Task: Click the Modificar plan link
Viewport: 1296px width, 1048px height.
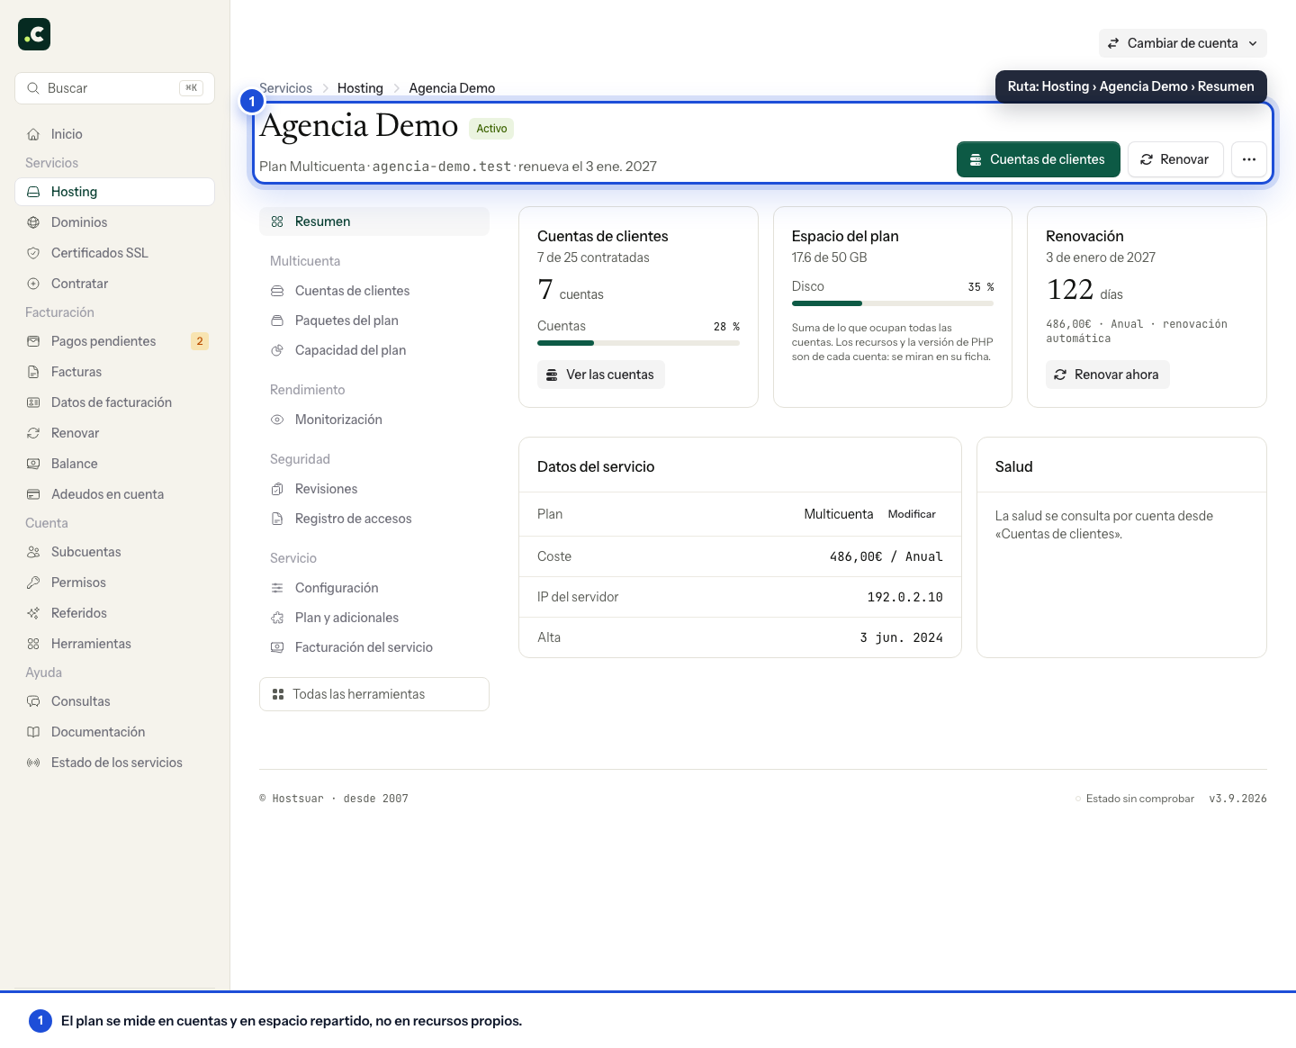Action: [912, 514]
